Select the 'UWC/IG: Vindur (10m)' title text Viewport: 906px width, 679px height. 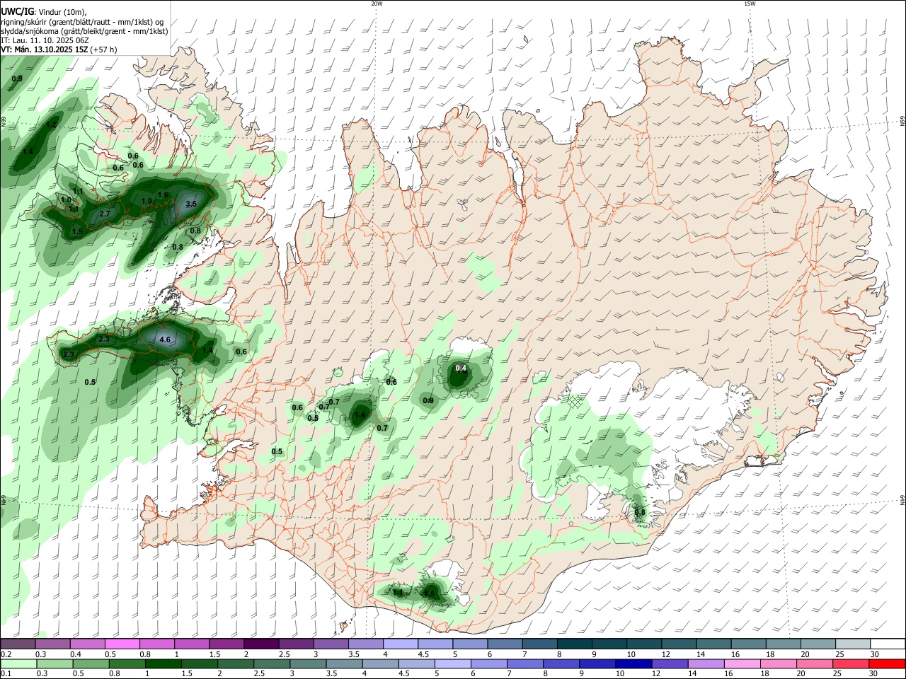click(43, 11)
